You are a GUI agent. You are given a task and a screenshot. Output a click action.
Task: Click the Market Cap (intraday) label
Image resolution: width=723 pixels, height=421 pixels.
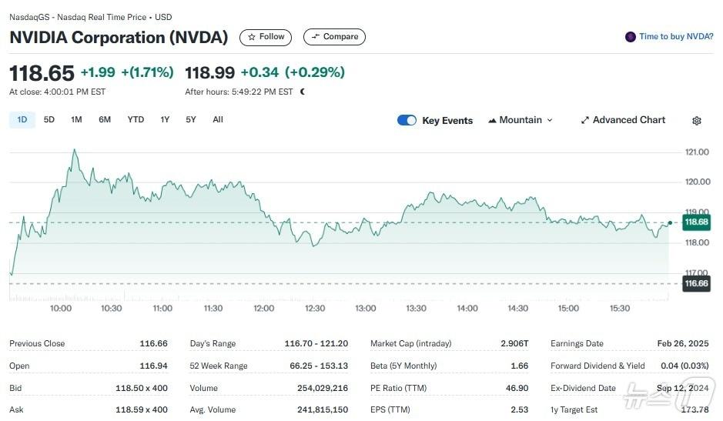411,343
